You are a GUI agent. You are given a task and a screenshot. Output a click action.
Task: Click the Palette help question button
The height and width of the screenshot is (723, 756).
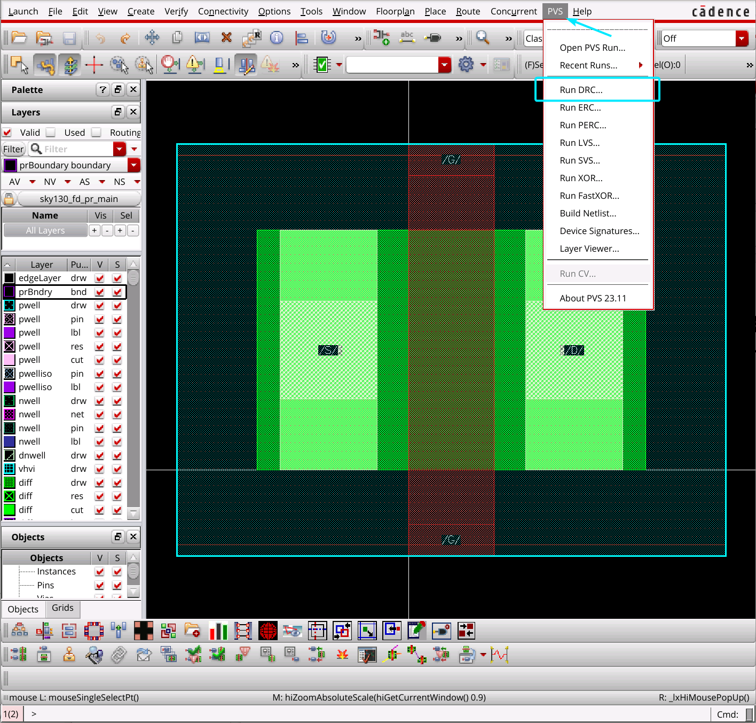[x=103, y=89]
